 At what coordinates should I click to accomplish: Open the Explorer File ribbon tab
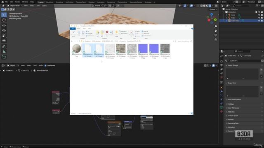pos(73,29)
